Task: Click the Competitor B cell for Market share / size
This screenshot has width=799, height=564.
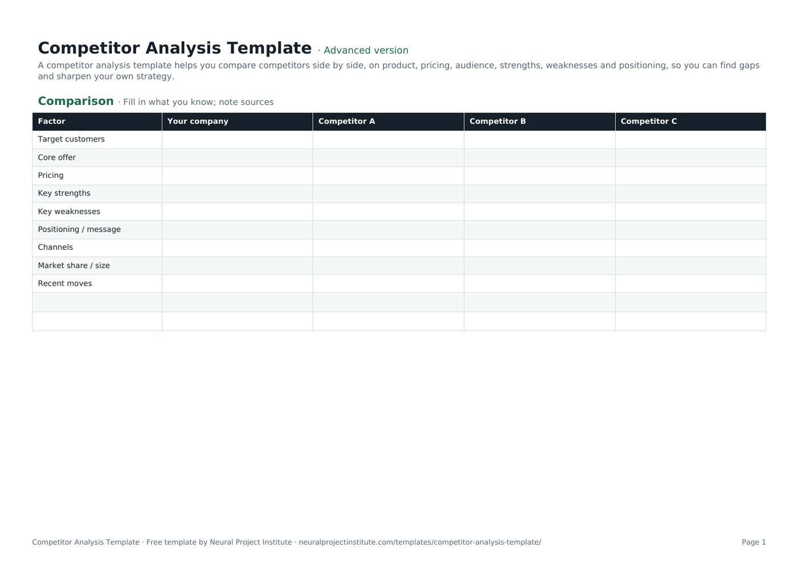Action: pos(539,266)
